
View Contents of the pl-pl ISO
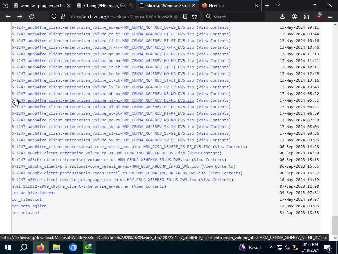click(214, 107)
